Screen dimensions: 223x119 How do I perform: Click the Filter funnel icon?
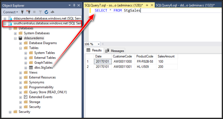[x=40, y=12]
